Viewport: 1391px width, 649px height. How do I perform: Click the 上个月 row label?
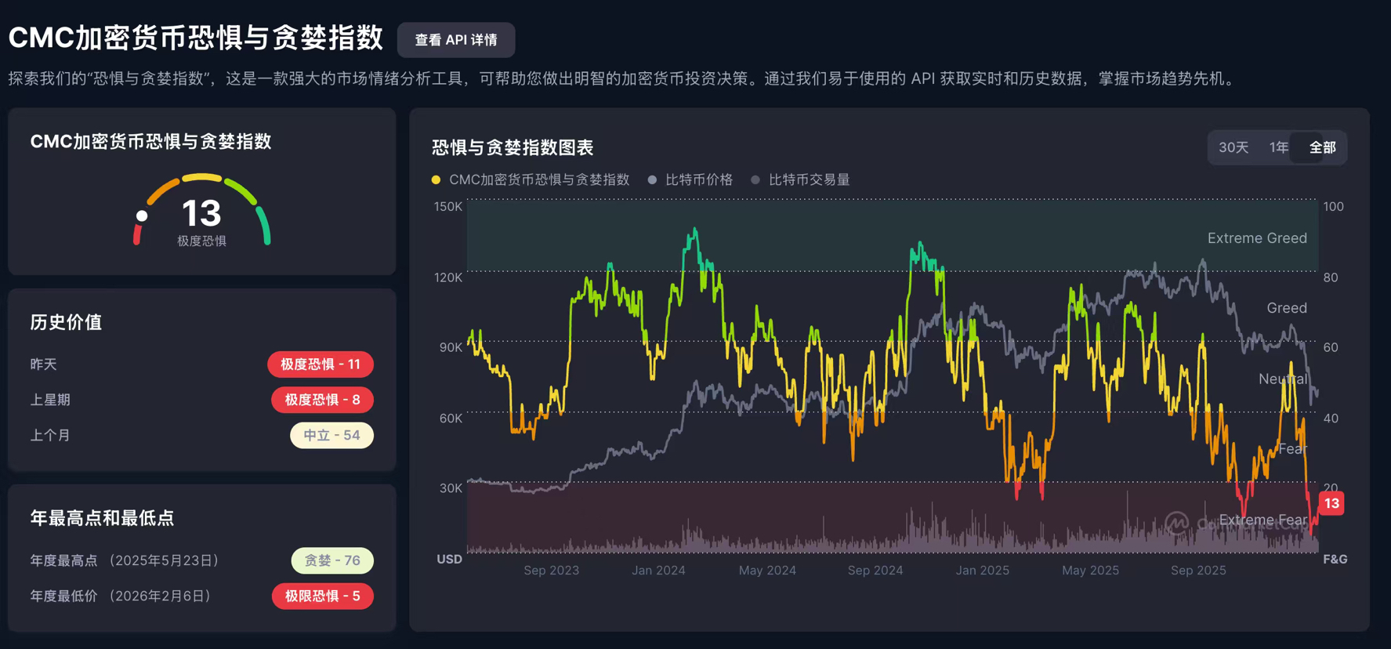click(x=50, y=435)
